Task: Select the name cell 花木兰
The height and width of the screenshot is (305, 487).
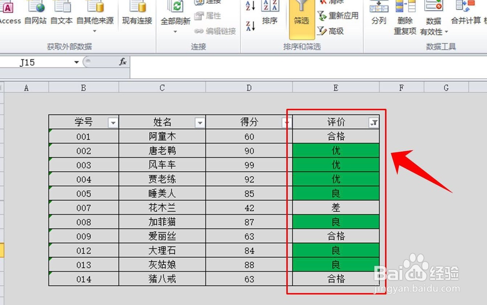Action: tap(162, 208)
